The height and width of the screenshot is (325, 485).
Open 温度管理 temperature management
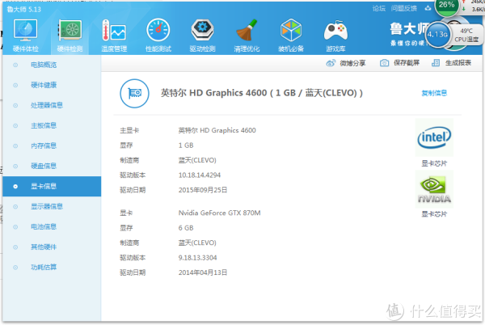(x=114, y=34)
